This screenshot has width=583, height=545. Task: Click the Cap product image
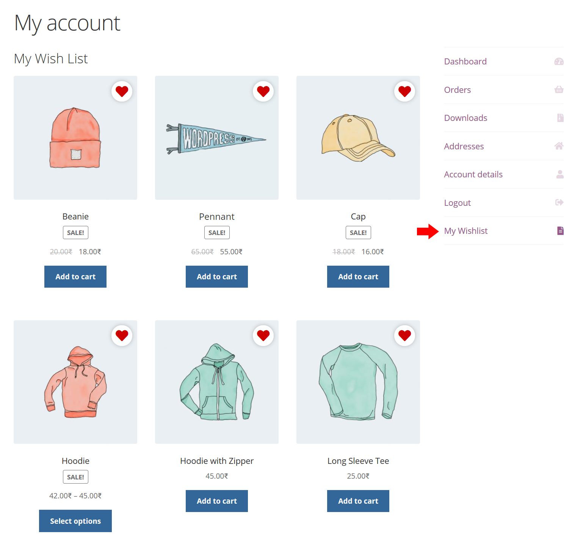358,138
